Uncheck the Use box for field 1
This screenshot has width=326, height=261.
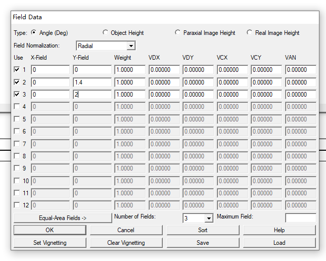[17, 69]
